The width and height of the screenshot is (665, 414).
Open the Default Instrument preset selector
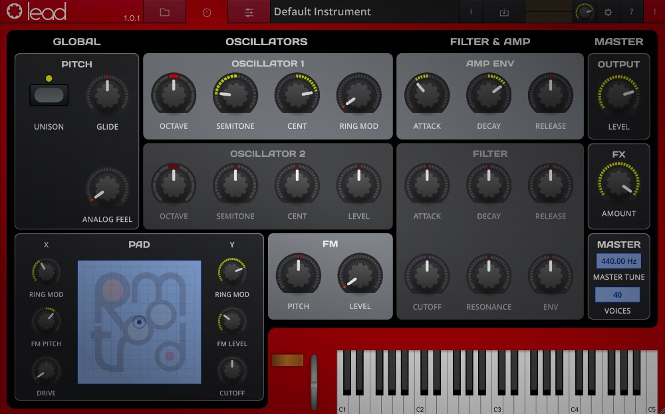[364, 11]
